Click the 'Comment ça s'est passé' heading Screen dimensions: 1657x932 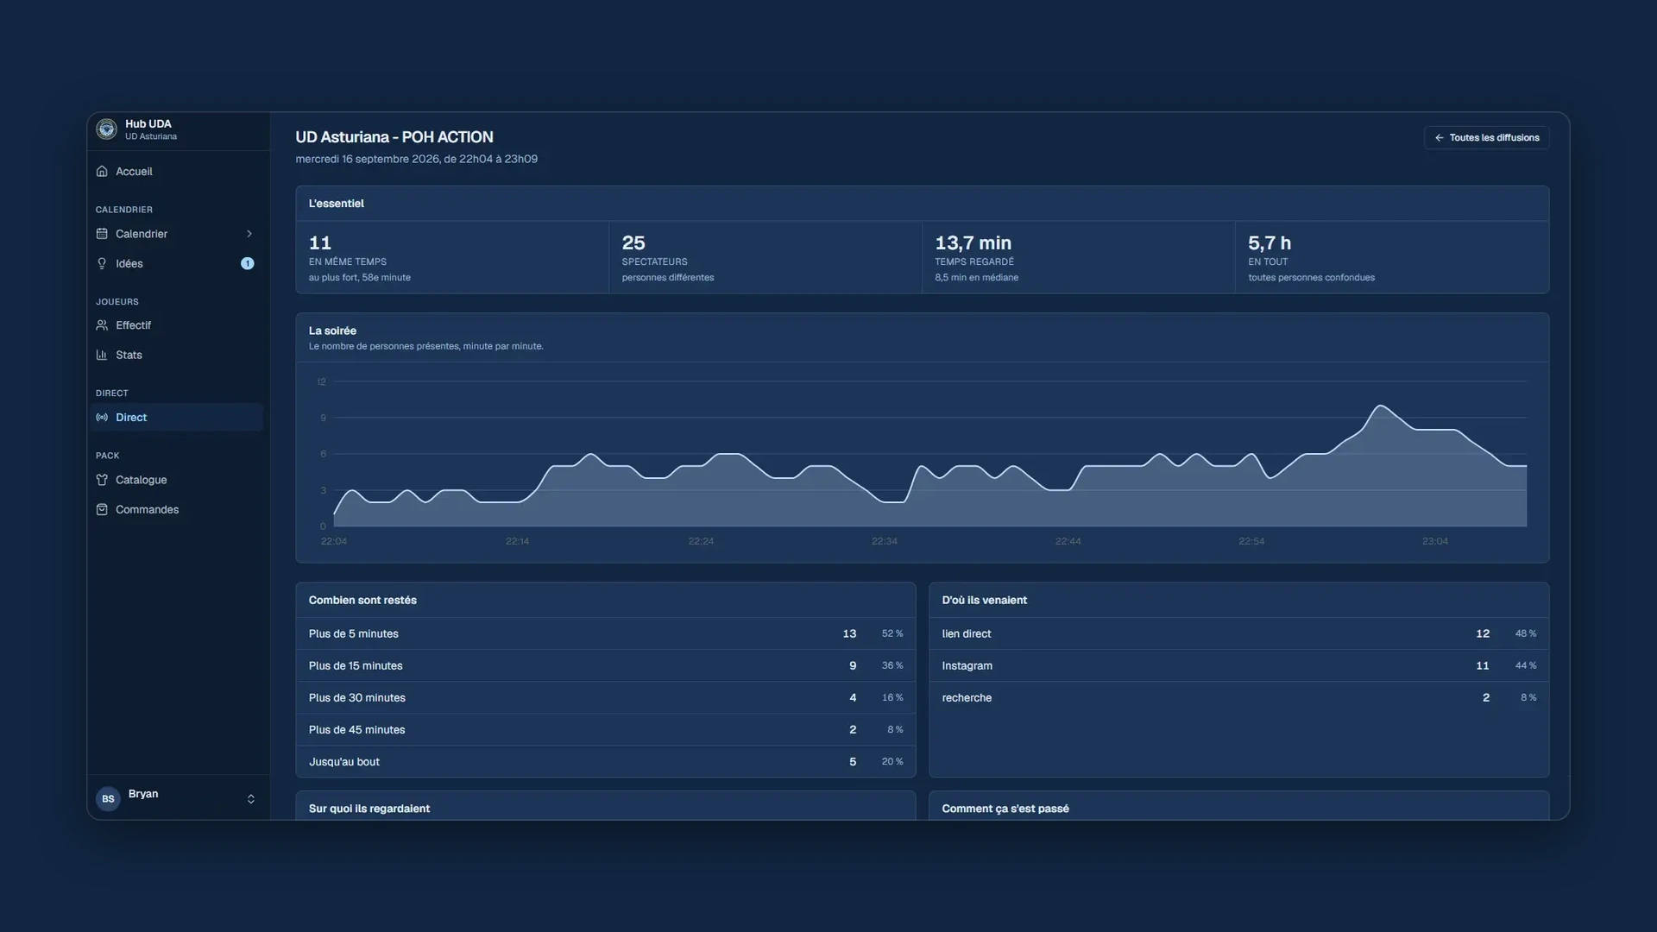click(x=1005, y=809)
